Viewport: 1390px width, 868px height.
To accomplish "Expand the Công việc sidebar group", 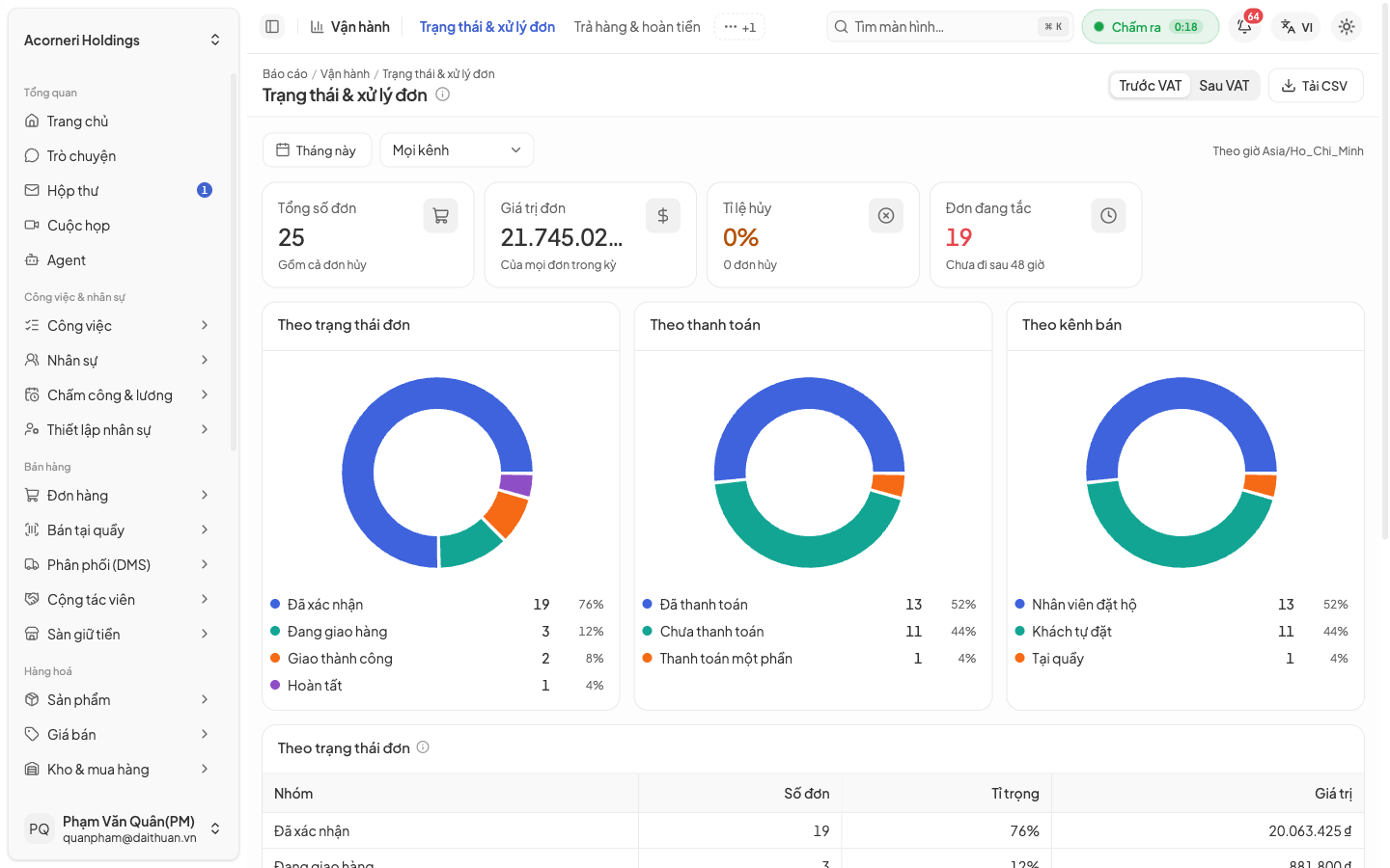I will 118,326.
